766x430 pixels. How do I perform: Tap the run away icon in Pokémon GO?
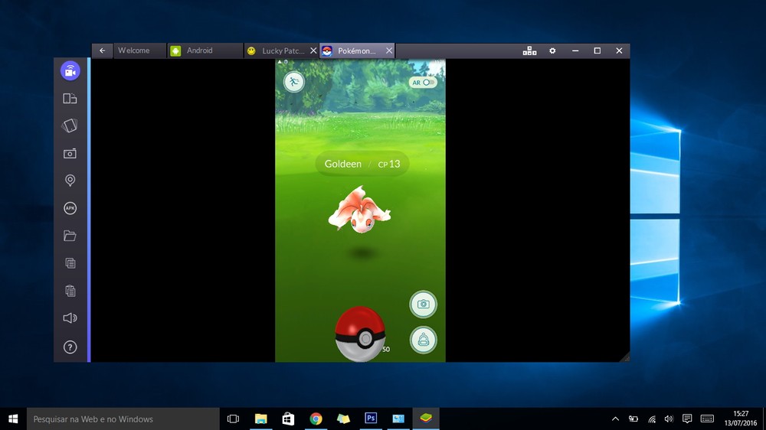[x=294, y=82]
